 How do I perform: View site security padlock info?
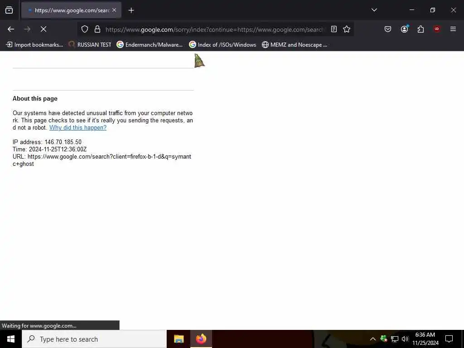click(97, 29)
